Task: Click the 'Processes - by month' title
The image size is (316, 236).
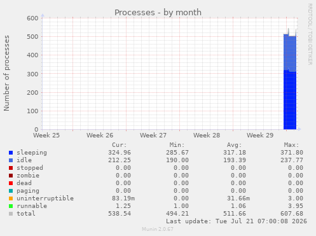Action: coord(158,13)
